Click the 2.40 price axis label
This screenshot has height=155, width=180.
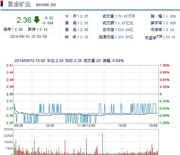point(10,72)
